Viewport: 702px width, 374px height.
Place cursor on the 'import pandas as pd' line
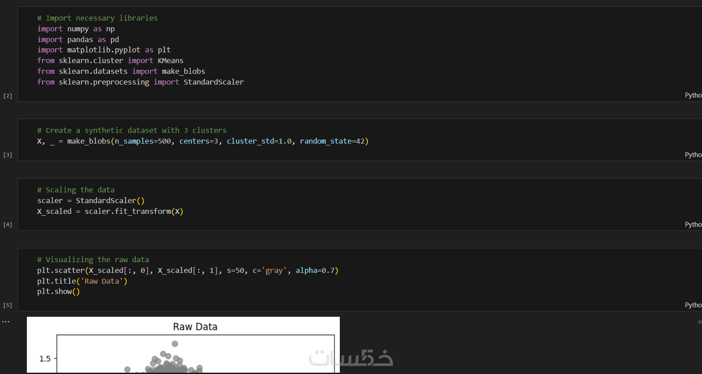pyautogui.click(x=78, y=39)
